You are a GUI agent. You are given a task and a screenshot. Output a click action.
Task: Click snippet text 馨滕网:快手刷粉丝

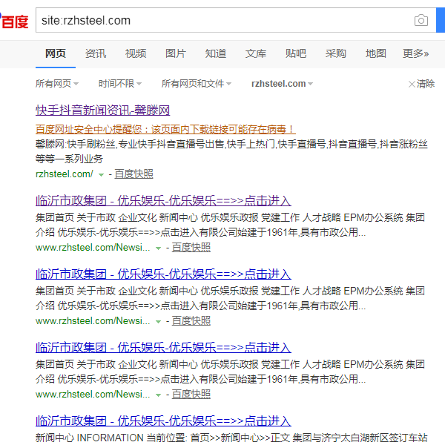[75, 144]
